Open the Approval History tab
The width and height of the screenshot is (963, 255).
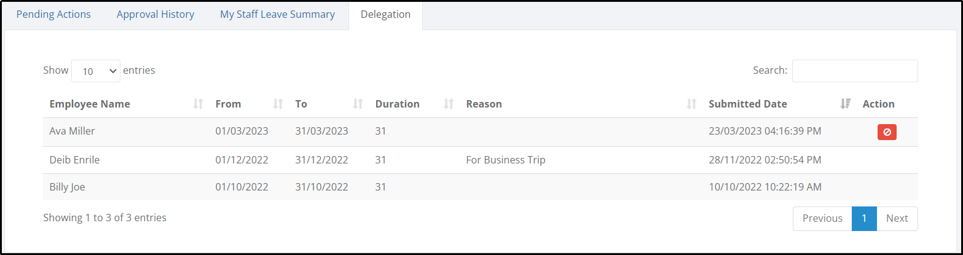click(155, 14)
